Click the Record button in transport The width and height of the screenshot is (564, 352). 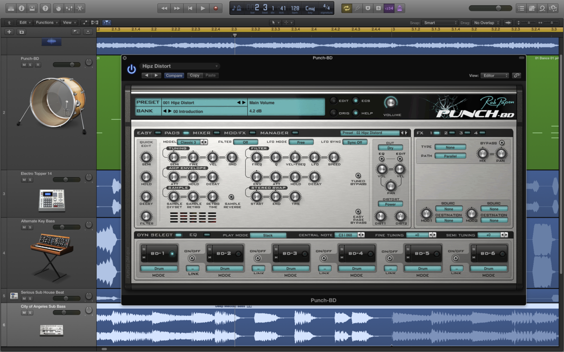pyautogui.click(x=216, y=8)
